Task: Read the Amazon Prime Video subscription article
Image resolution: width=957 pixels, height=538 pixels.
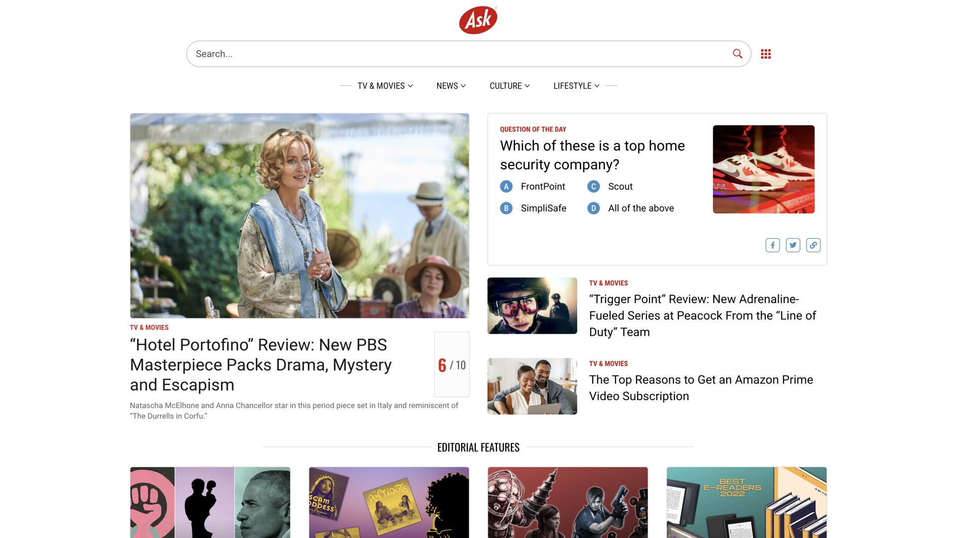Action: point(701,388)
